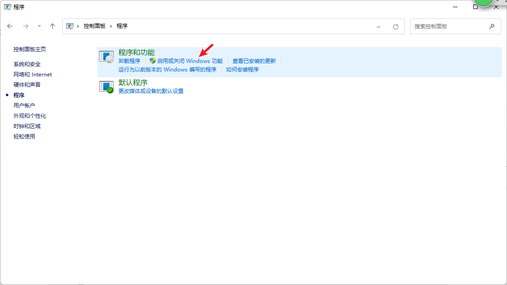This screenshot has width=507, height=285.
Task: Refresh the current control panel page
Action: [x=395, y=27]
